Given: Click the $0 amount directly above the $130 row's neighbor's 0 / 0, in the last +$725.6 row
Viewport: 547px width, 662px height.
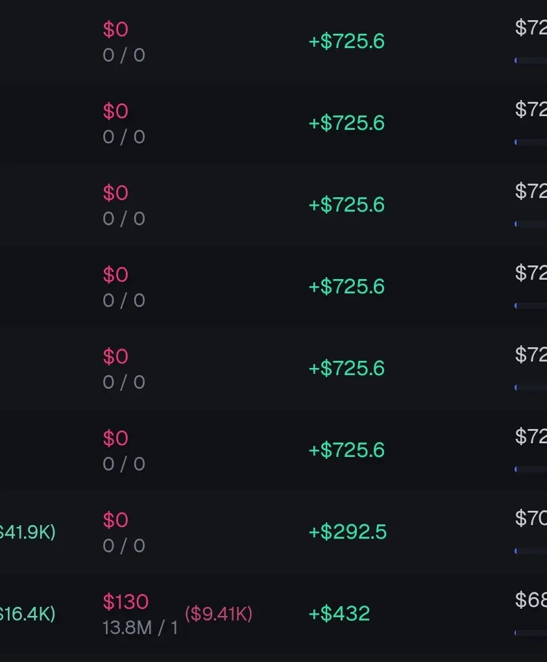Looking at the screenshot, I should pos(115,438).
